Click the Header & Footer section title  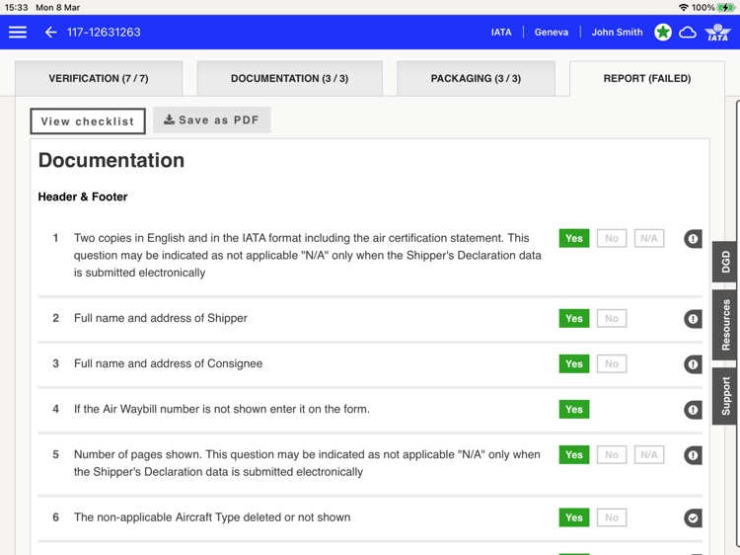tap(83, 197)
